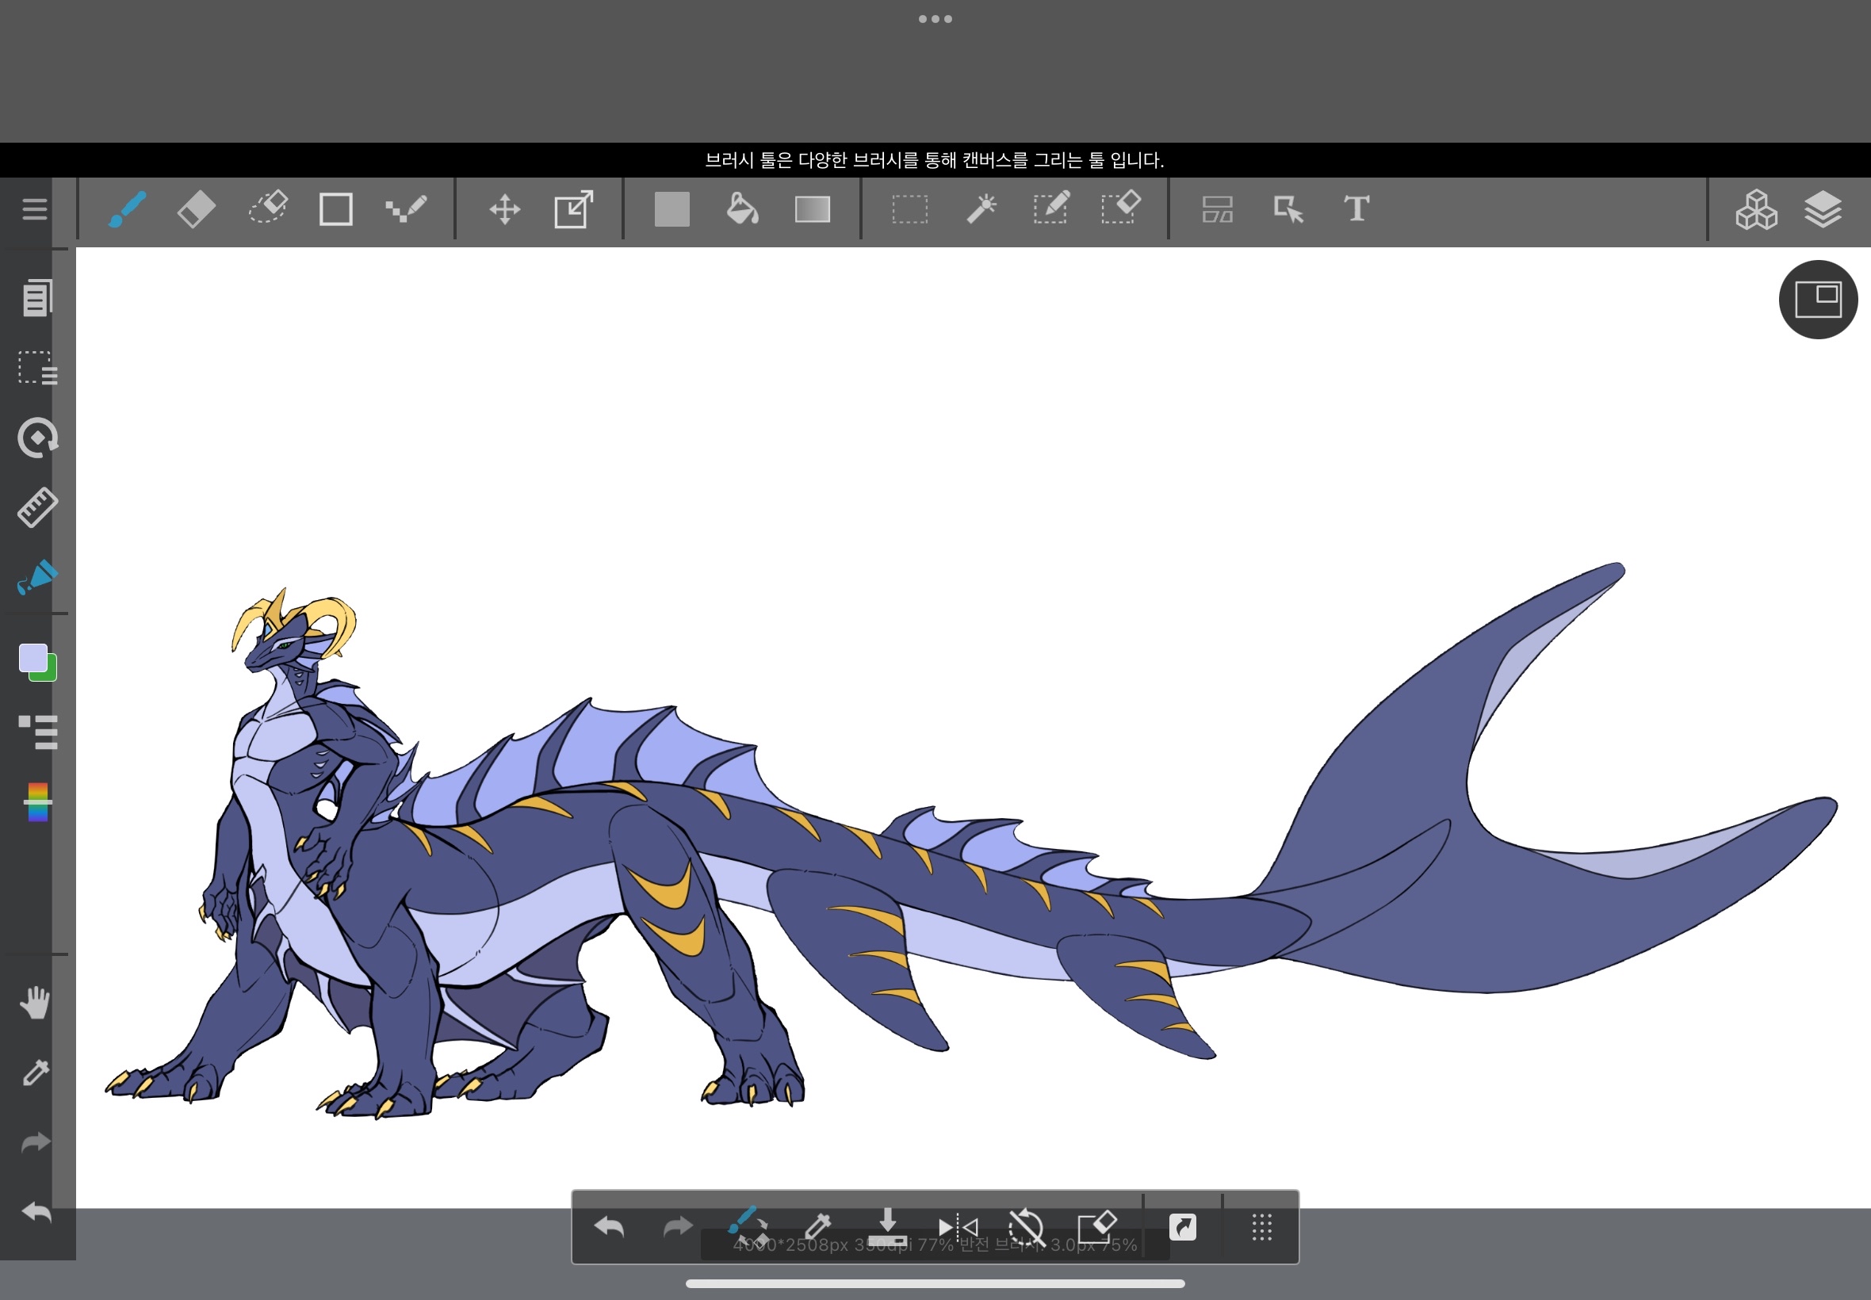Toggle brush and eraser switch in bottom bar

click(x=748, y=1227)
